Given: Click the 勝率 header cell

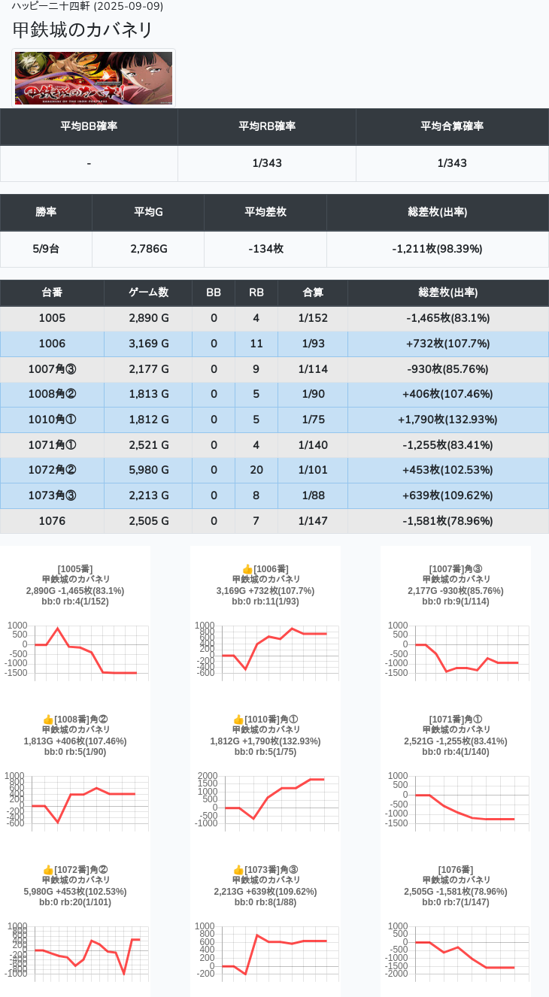Looking at the screenshot, I should (x=46, y=212).
